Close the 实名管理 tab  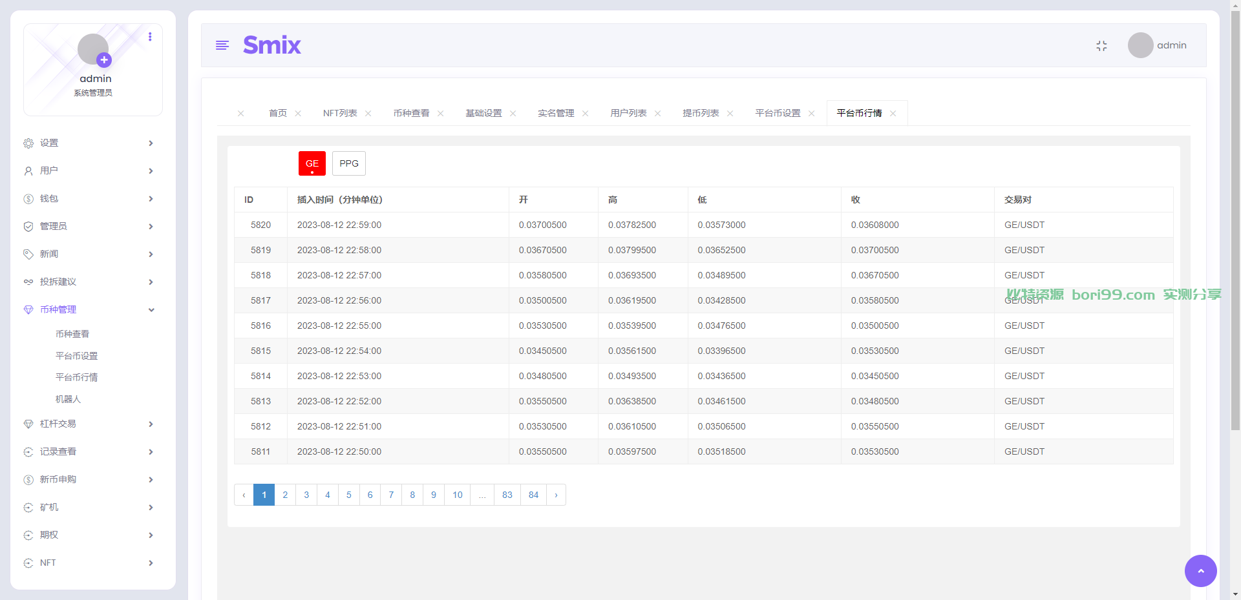pyautogui.click(x=585, y=114)
